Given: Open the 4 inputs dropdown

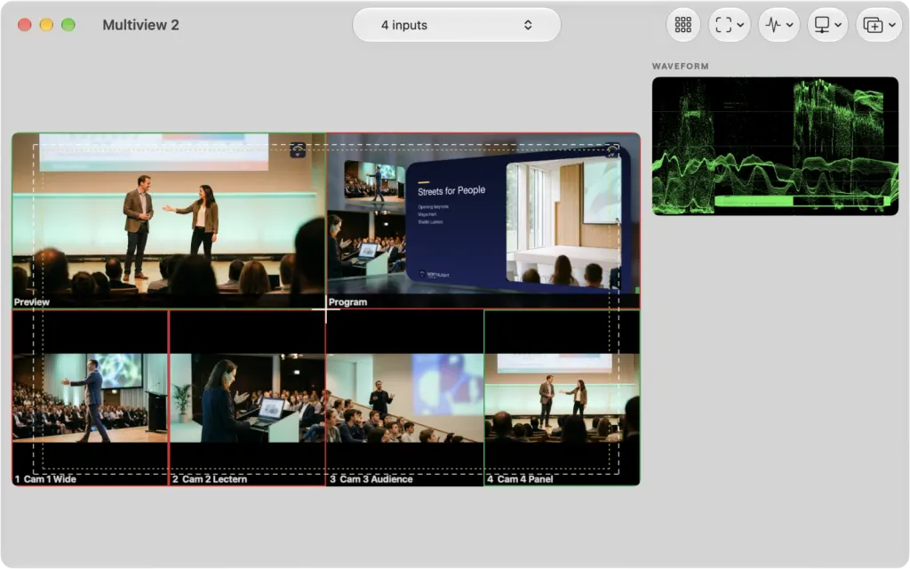Looking at the screenshot, I should [x=456, y=25].
